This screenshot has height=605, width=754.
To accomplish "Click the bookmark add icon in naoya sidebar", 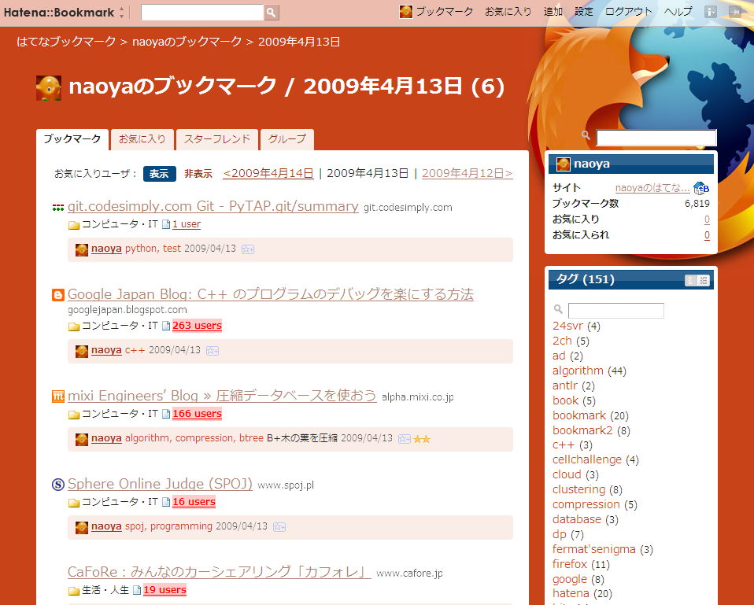I will 701,188.
